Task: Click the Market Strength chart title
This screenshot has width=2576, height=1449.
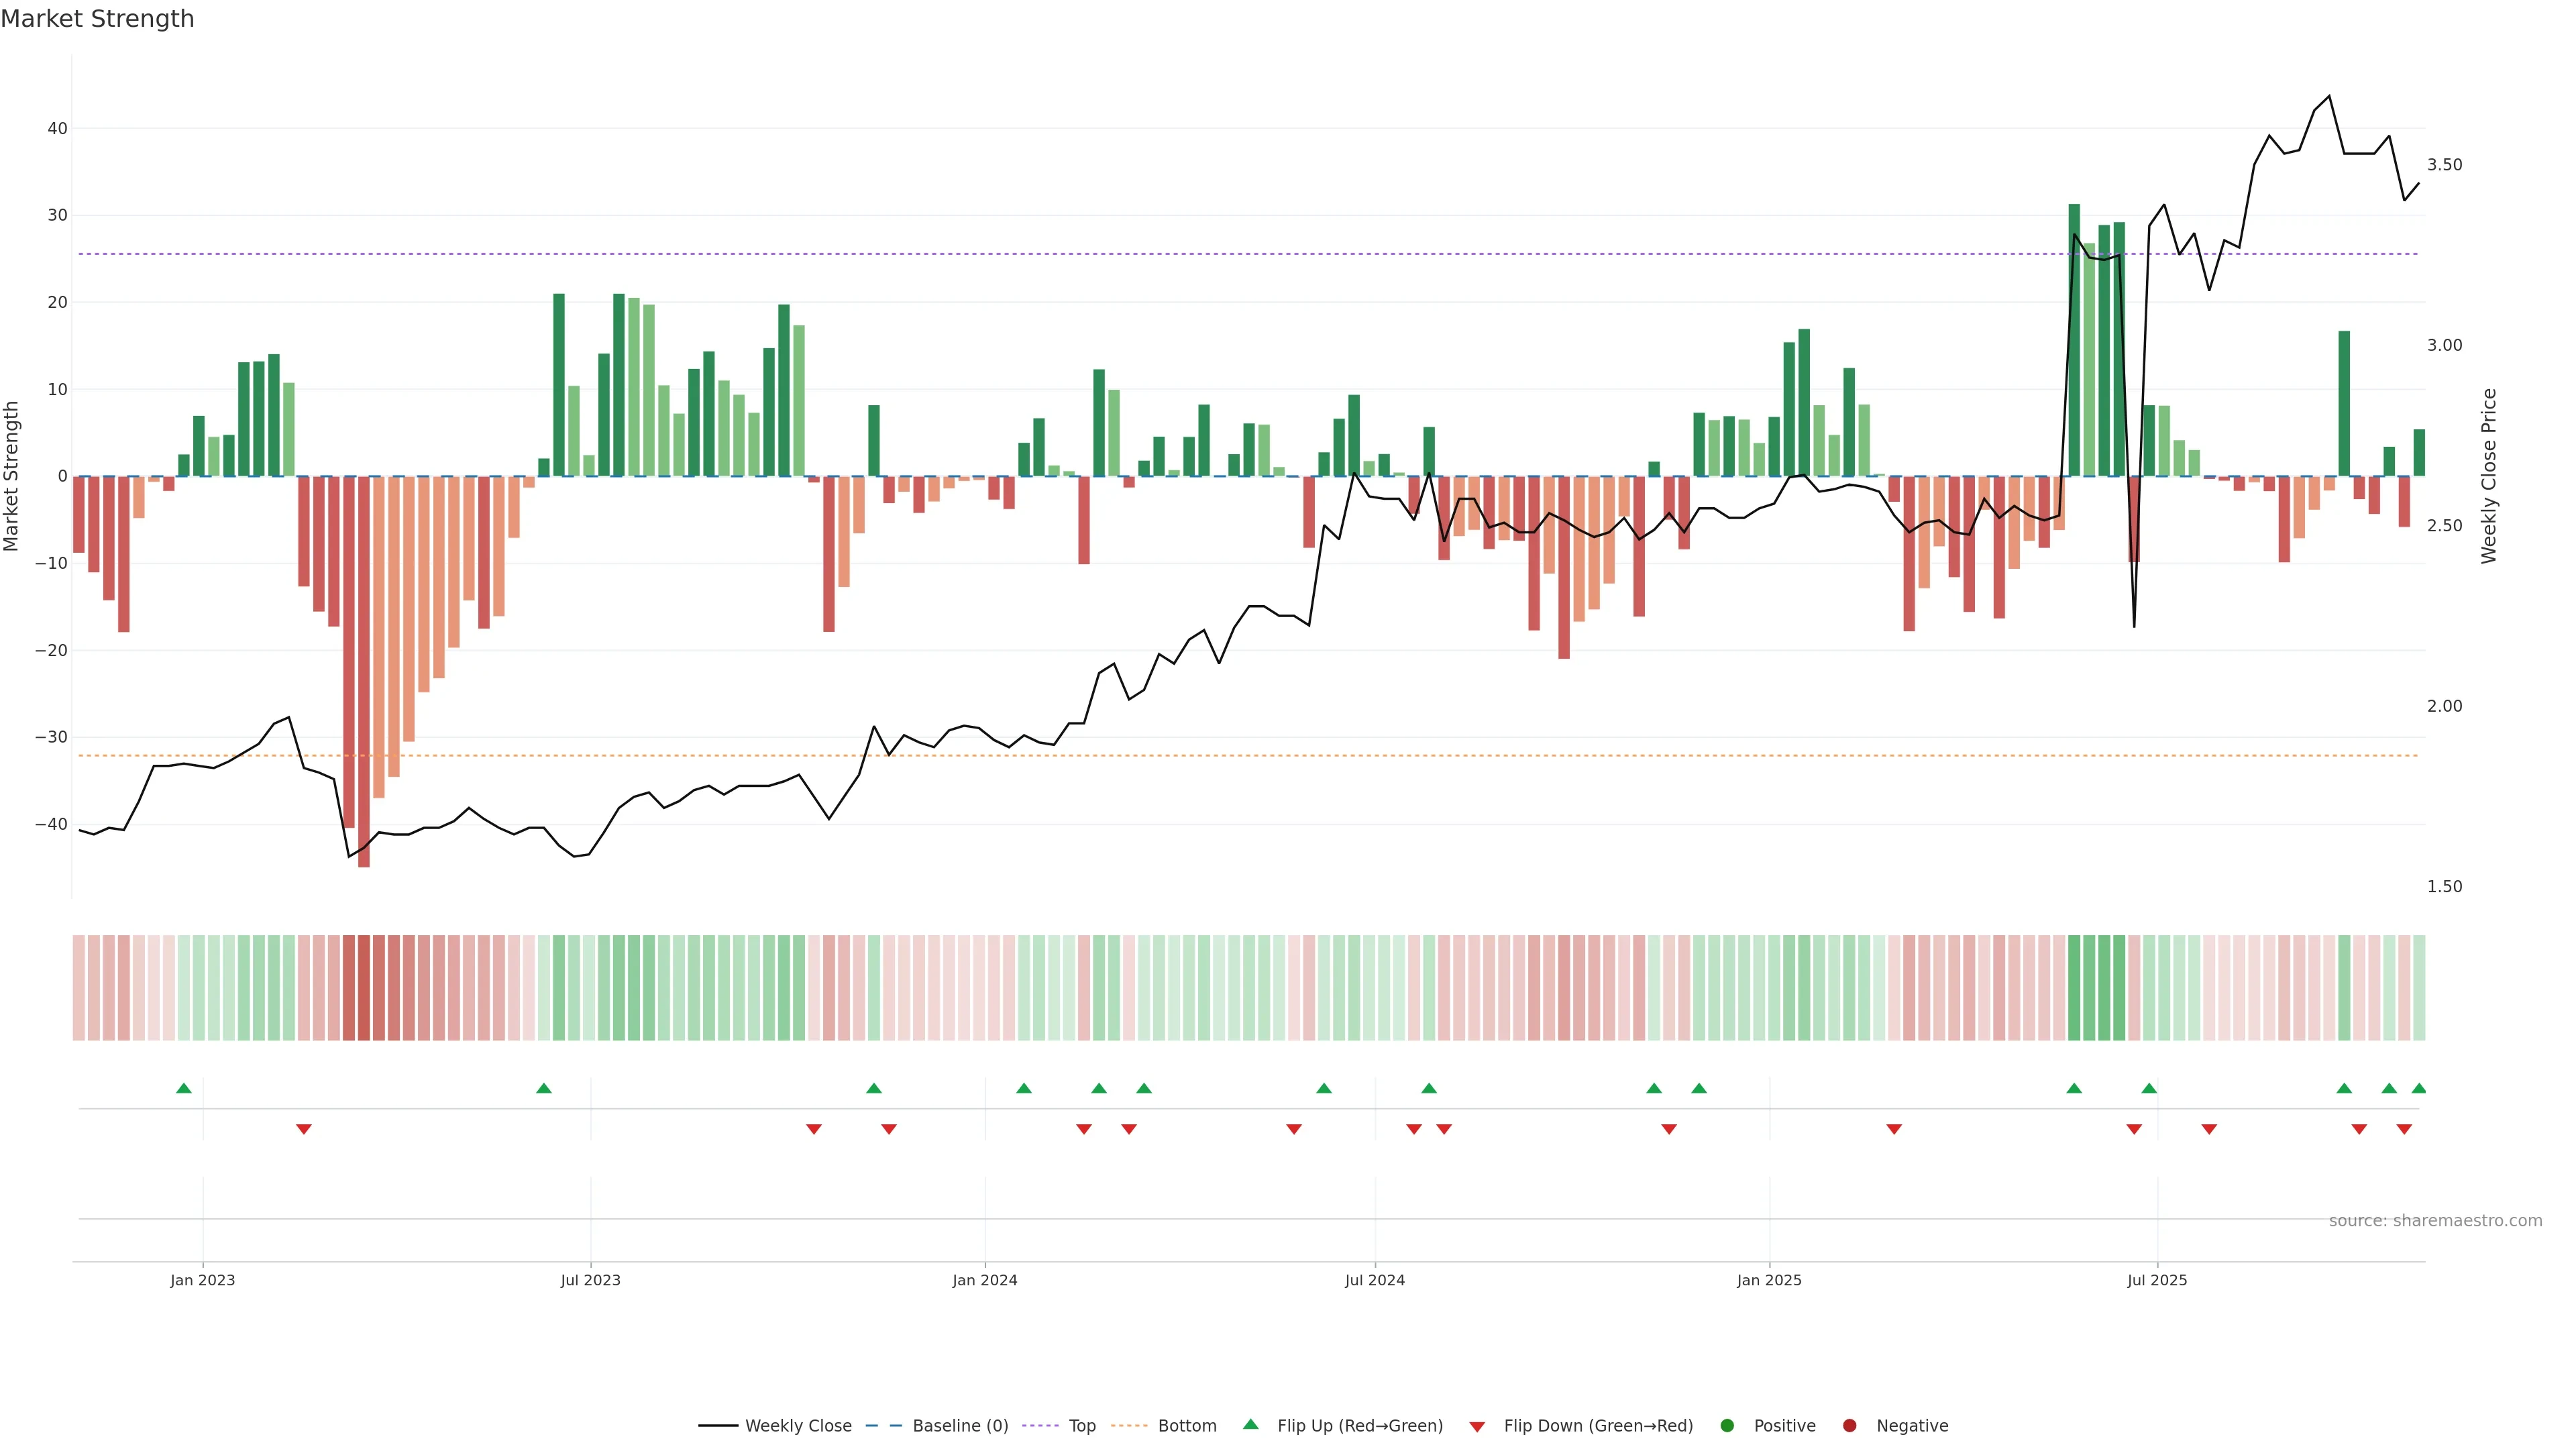Action: pos(97,19)
